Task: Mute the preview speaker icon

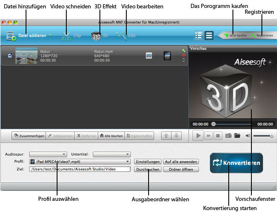Action: click(248, 136)
